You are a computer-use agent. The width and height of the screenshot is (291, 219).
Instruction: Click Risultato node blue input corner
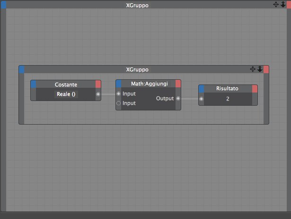click(x=202, y=89)
